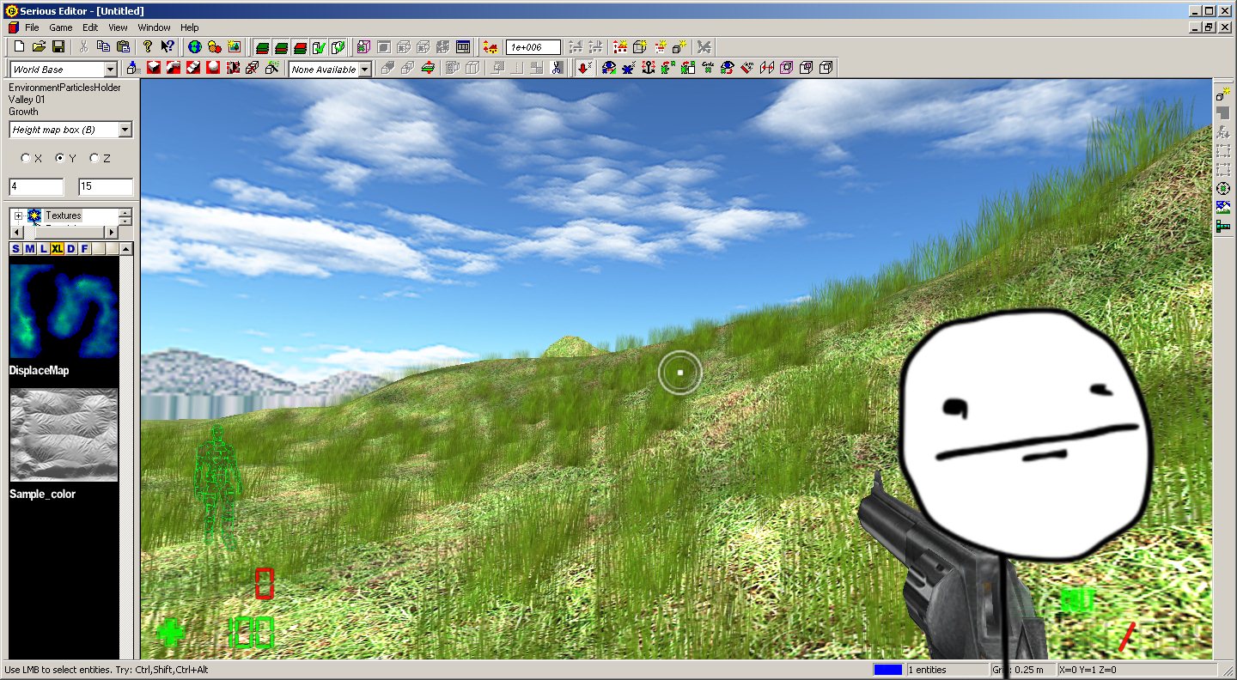
Task: Select the Z axis radio button
Action: tap(94, 159)
